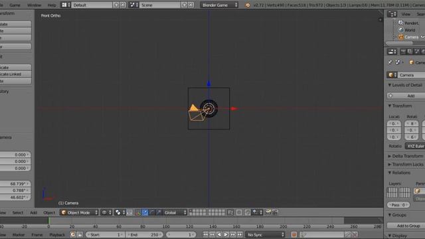425x239 pixels.
Task: Open the viewport Add menu
Action: 34,212
